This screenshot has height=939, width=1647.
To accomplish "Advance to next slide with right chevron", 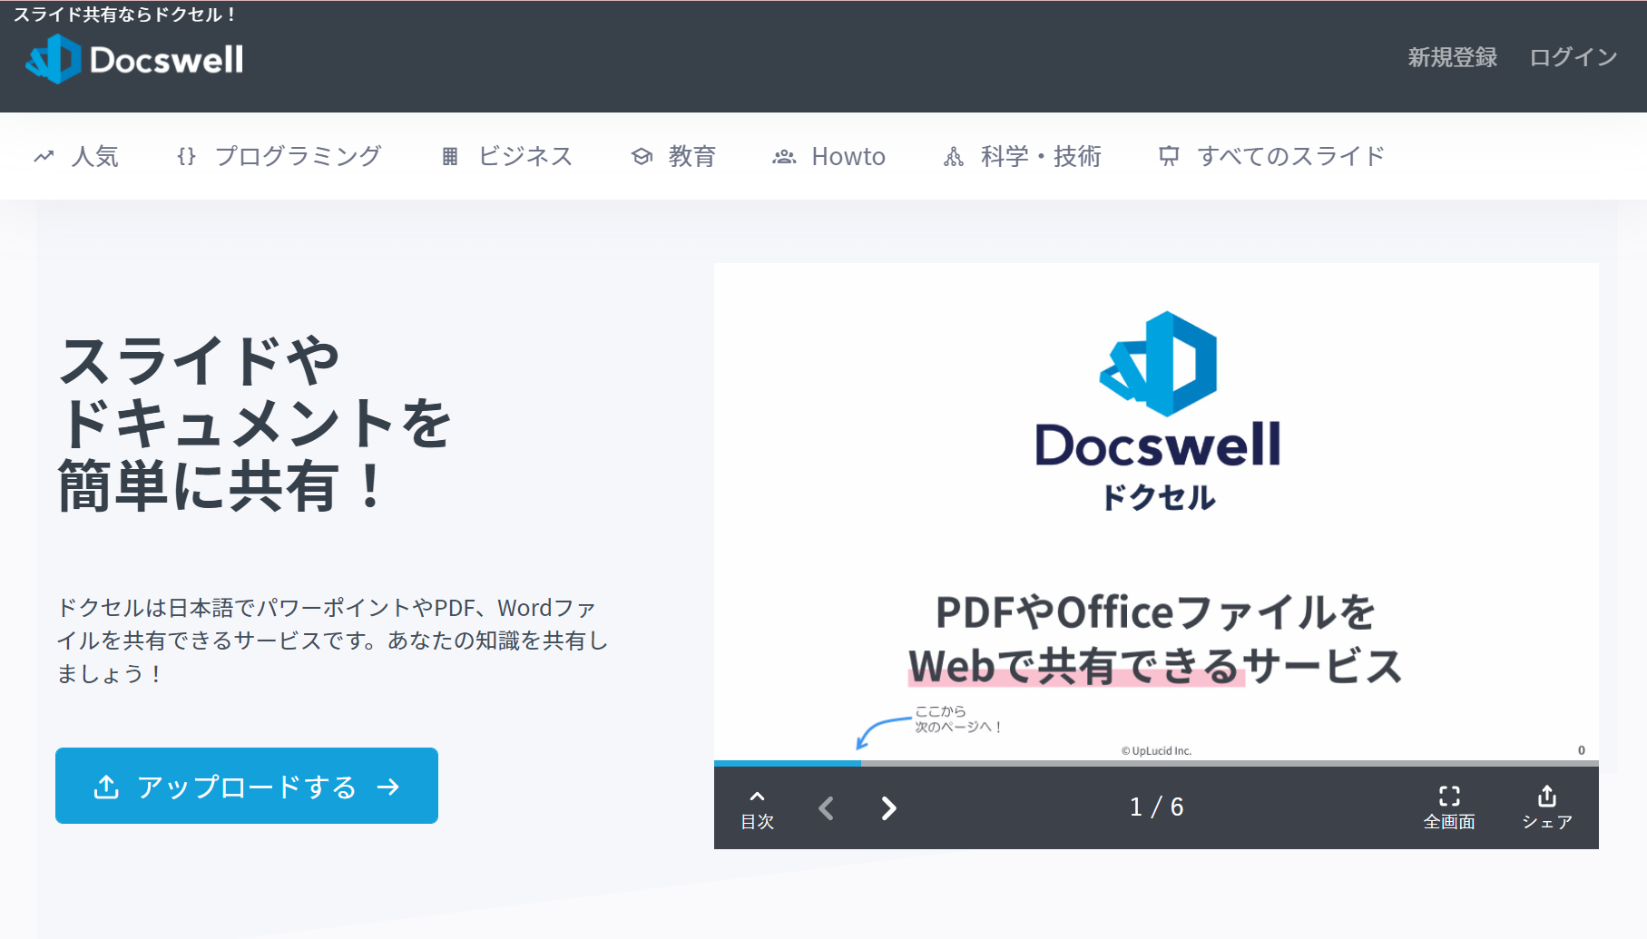I will (889, 807).
